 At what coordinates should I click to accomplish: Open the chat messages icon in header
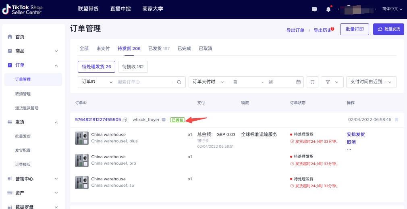[314, 9]
